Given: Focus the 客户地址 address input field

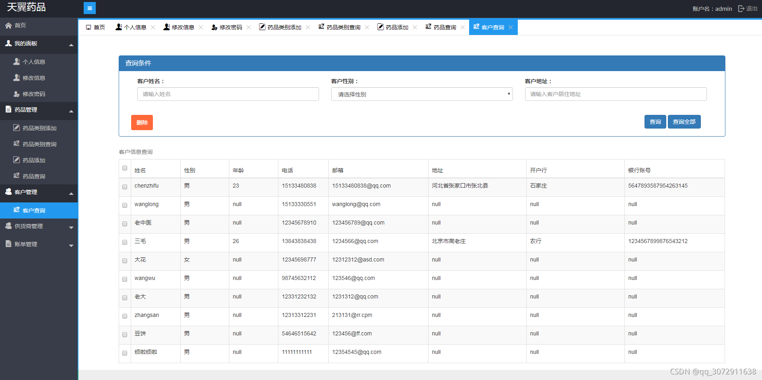Looking at the screenshot, I should click(x=616, y=94).
